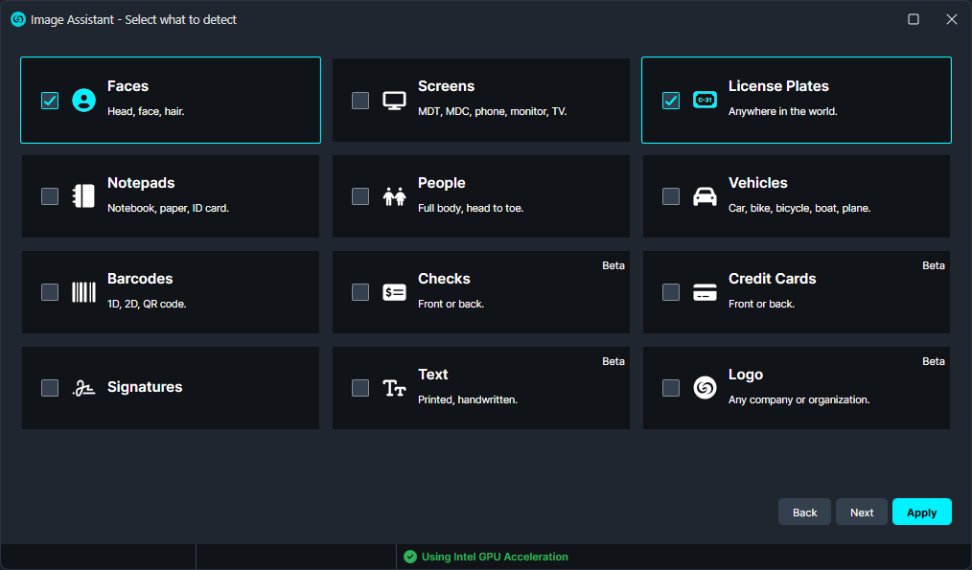Image resolution: width=972 pixels, height=570 pixels.
Task: Click the Barcodes icon
Action: pos(84,292)
